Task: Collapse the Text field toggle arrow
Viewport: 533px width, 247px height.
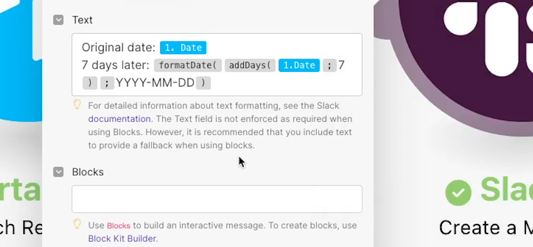Action: (58, 20)
